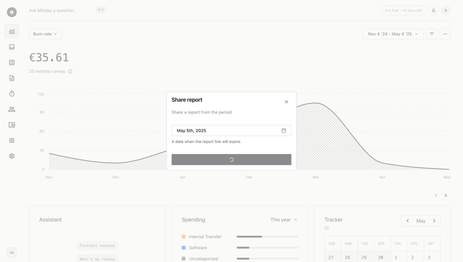Screen dimensions: 463x262
Task: Open the Vault icon in sidebar
Action: click(x=12, y=125)
